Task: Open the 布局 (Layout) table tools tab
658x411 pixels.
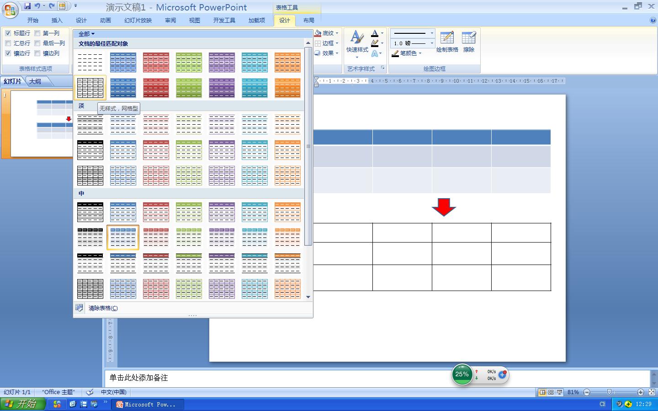Action: point(309,20)
